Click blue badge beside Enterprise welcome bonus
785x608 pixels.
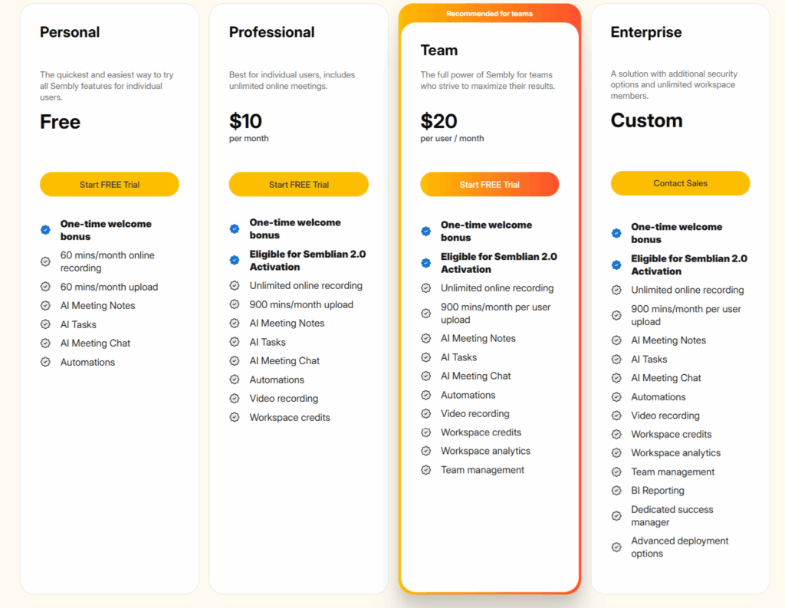click(x=616, y=233)
